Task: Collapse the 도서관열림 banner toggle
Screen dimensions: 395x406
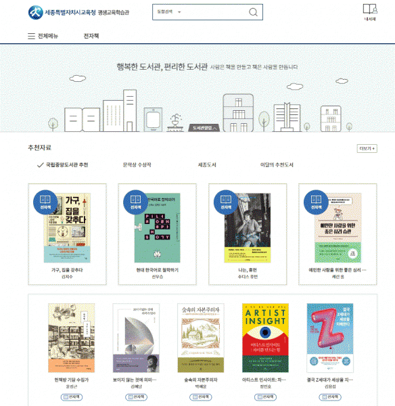Action: click(204, 128)
